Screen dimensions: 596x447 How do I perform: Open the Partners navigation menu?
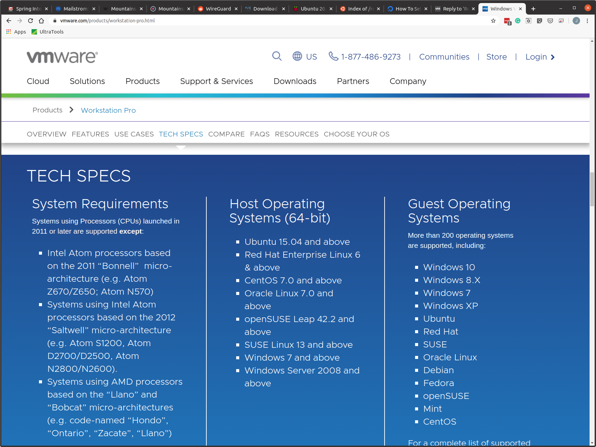click(x=353, y=81)
